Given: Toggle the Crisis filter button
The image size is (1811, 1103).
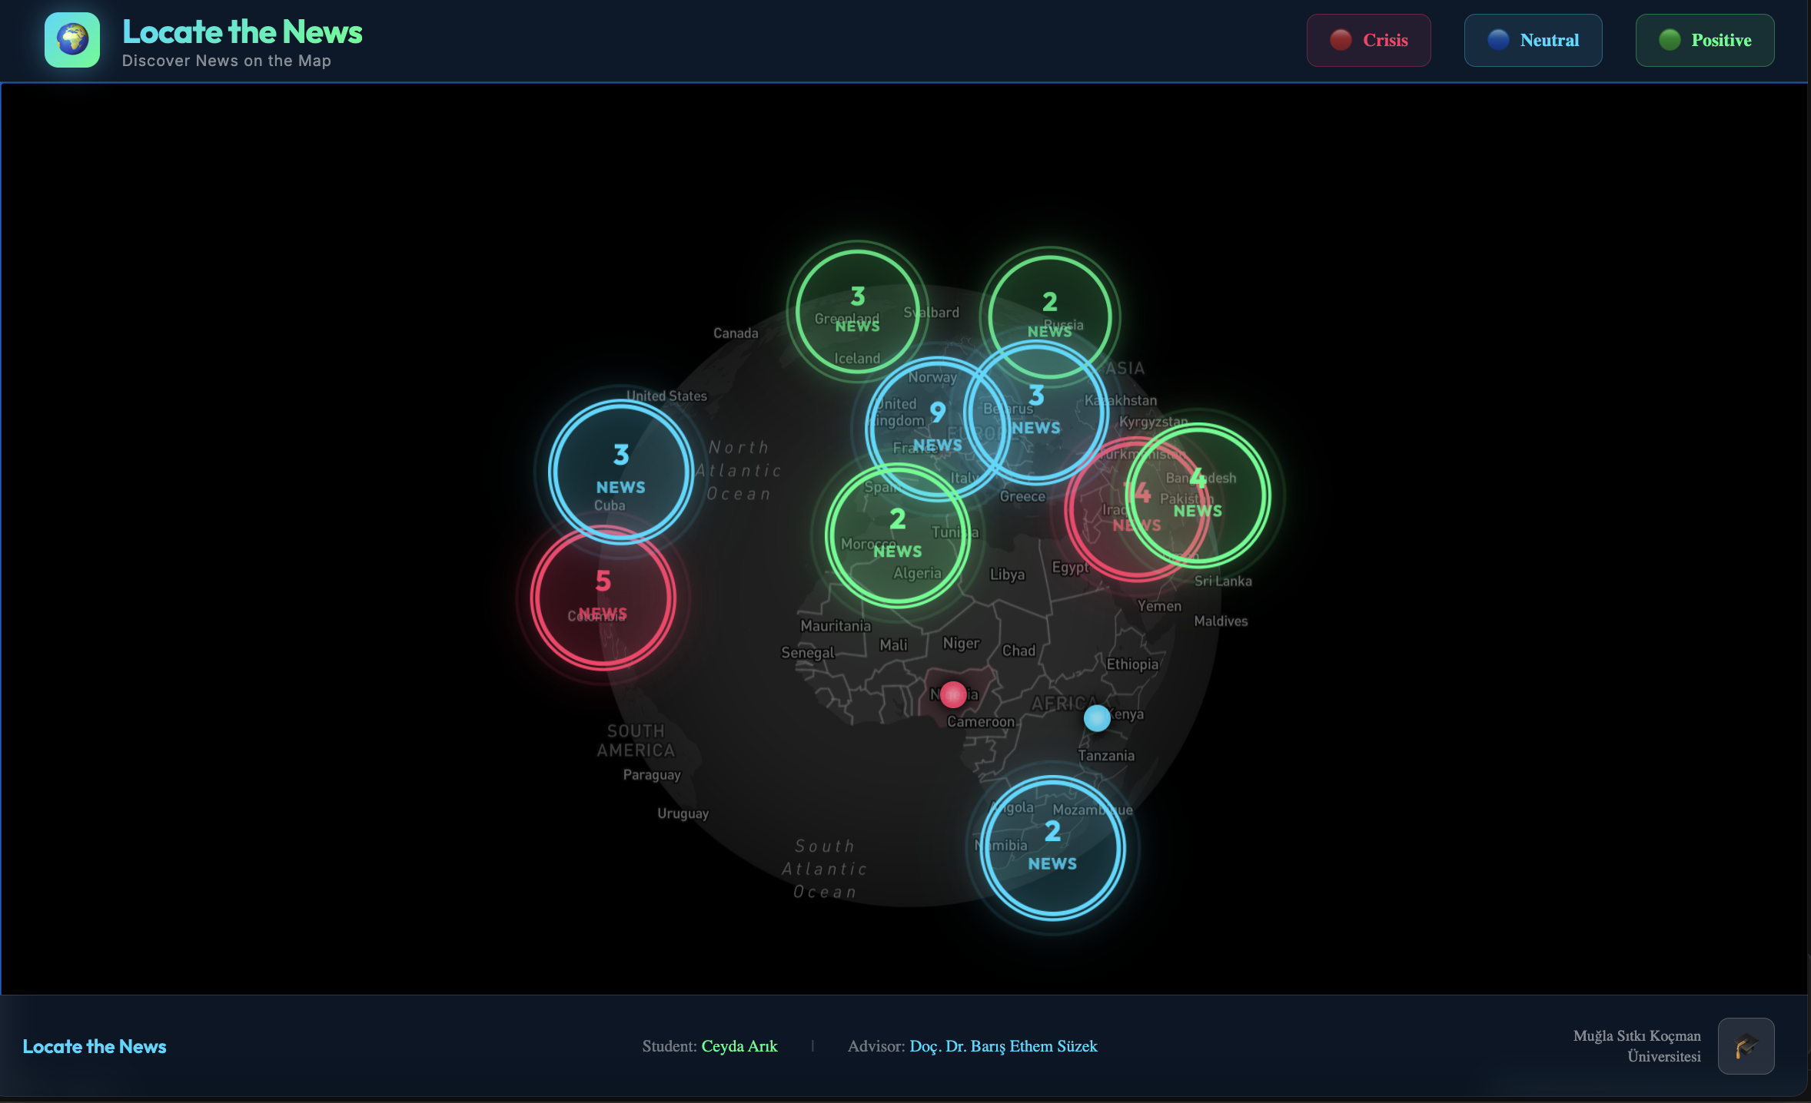Looking at the screenshot, I should click(1368, 40).
